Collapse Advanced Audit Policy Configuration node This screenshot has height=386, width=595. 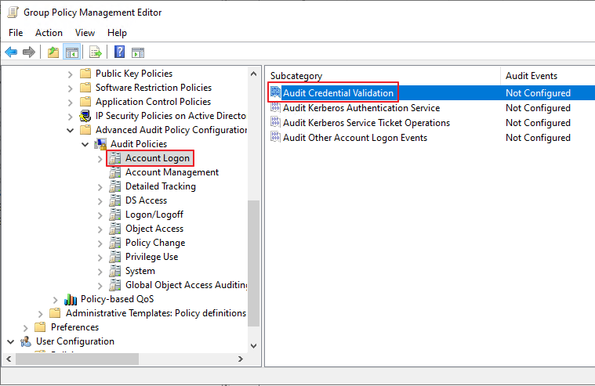(x=71, y=131)
